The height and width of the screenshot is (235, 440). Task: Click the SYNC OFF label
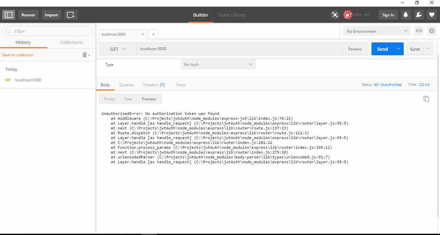click(362, 15)
